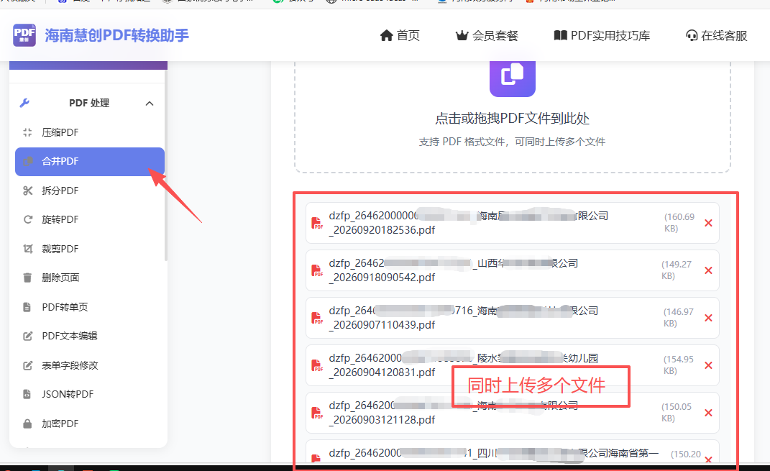Click the trash icon beside 删除页面
This screenshot has height=471, width=770.
pos(27,278)
